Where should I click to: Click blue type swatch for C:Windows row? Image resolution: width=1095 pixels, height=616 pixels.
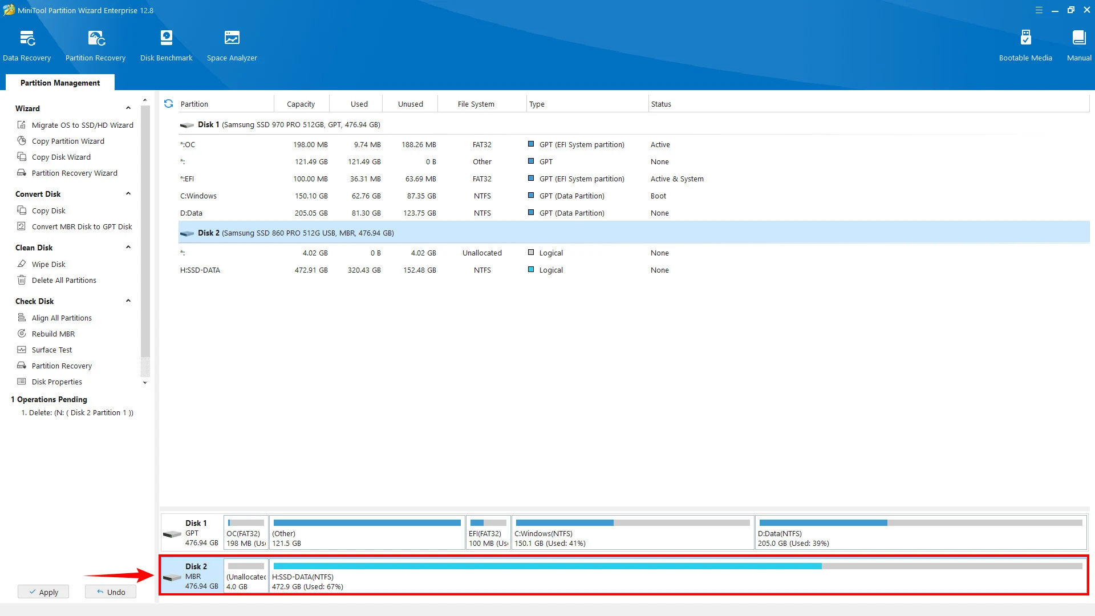(x=531, y=196)
